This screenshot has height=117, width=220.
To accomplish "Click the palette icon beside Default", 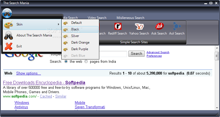I will pos(65,23).
